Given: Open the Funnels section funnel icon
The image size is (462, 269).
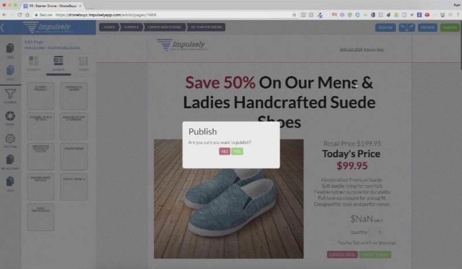Looking at the screenshot, I should 10,96.
